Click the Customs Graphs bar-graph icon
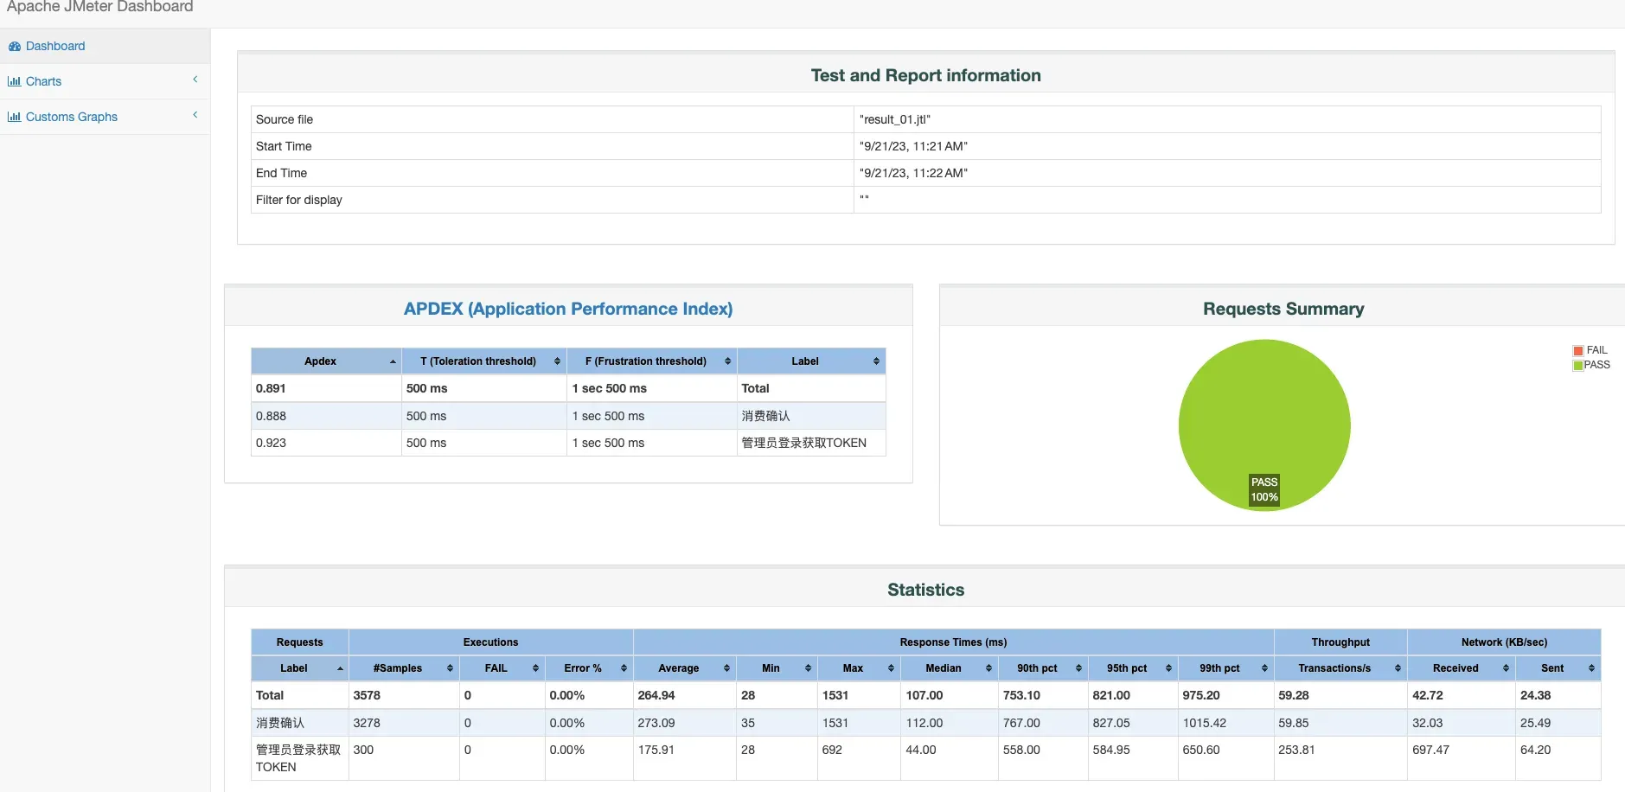This screenshot has width=1625, height=792. click(14, 118)
